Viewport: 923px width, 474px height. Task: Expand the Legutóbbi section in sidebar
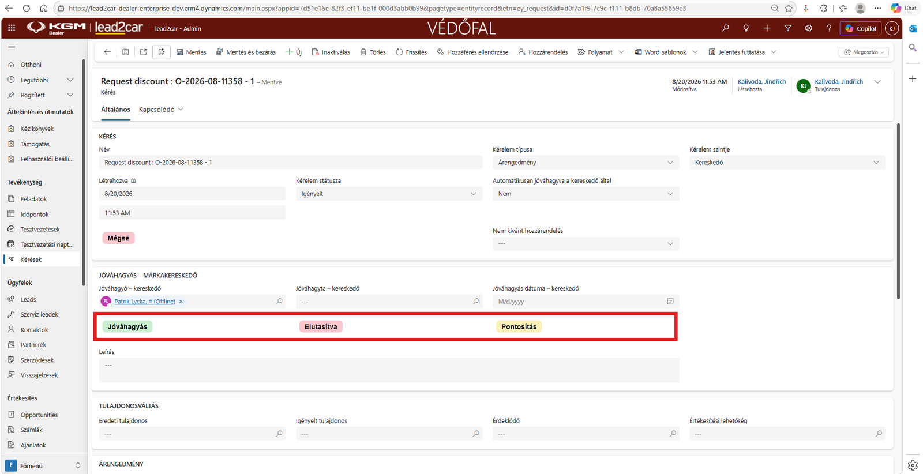pyautogui.click(x=70, y=80)
